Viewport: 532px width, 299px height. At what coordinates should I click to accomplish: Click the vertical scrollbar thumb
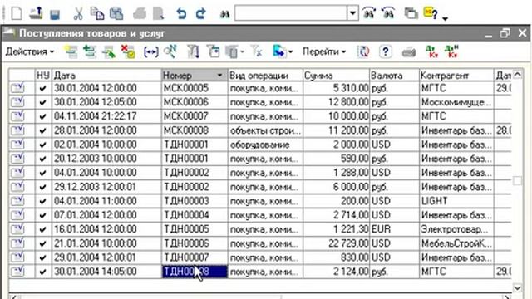pyautogui.click(x=517, y=180)
